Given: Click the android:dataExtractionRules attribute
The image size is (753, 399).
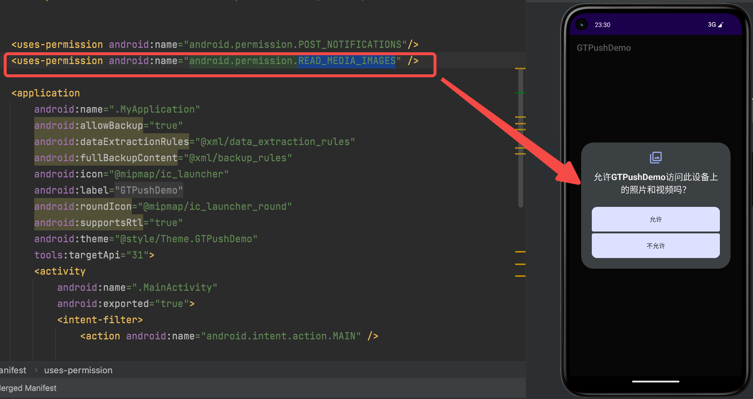Looking at the screenshot, I should (112, 142).
